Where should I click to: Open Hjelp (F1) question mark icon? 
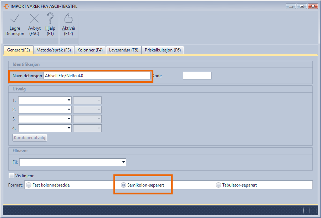[50, 18]
